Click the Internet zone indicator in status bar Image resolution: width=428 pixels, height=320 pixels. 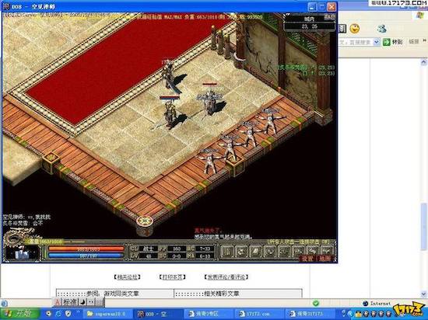point(377,303)
